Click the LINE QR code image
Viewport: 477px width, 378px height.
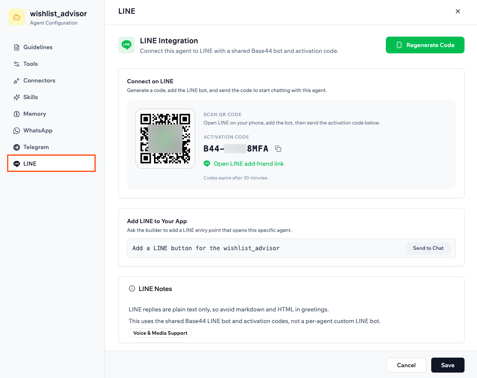165,139
